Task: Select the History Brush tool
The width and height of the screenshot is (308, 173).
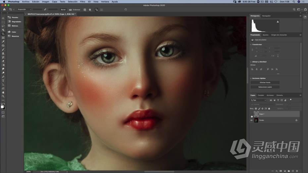Action: [3, 57]
